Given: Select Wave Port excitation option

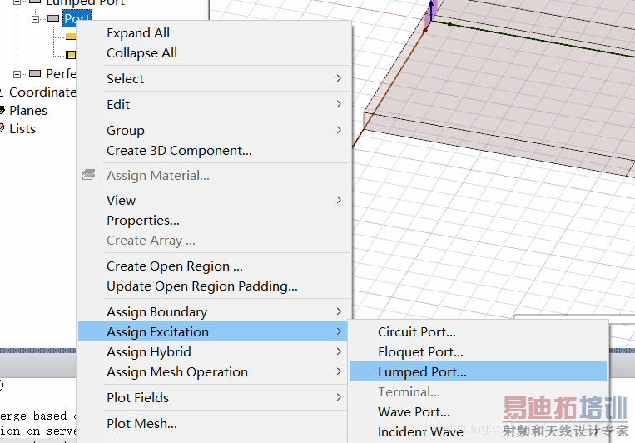Looking at the screenshot, I should 414,411.
